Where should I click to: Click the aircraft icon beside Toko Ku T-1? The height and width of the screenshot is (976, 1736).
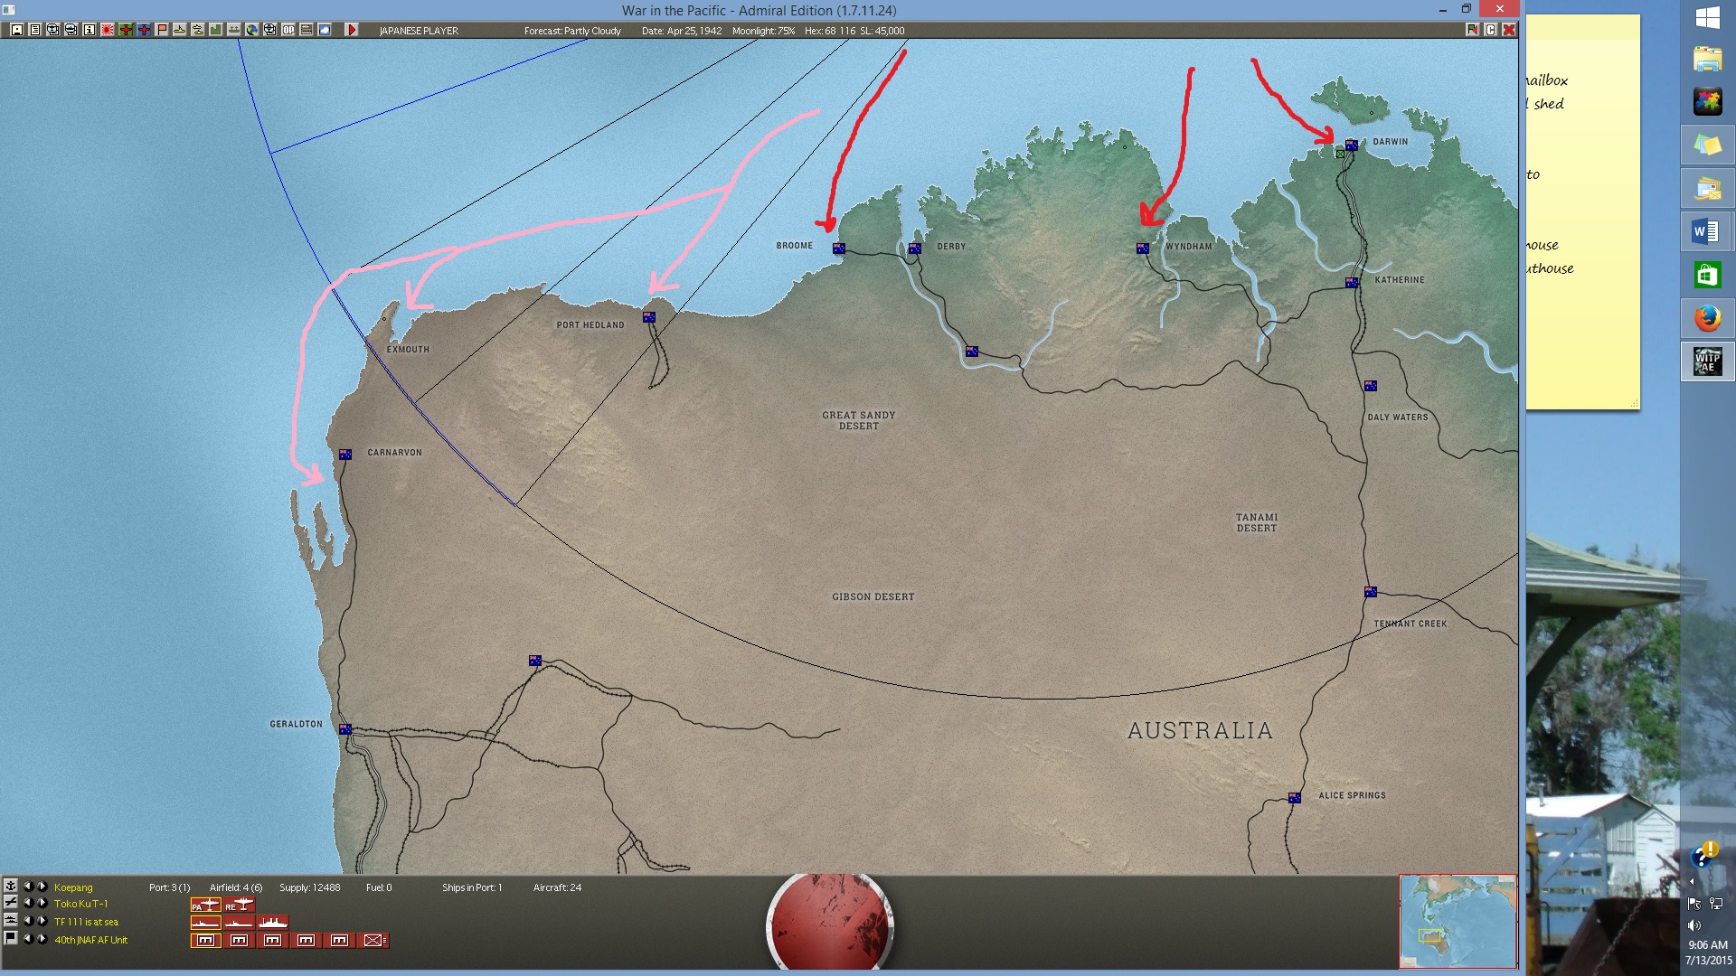tap(11, 903)
